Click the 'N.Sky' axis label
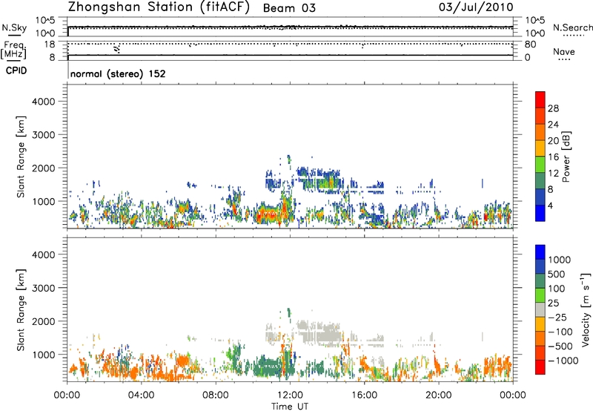This screenshot has height=411, width=593. pos(14,27)
